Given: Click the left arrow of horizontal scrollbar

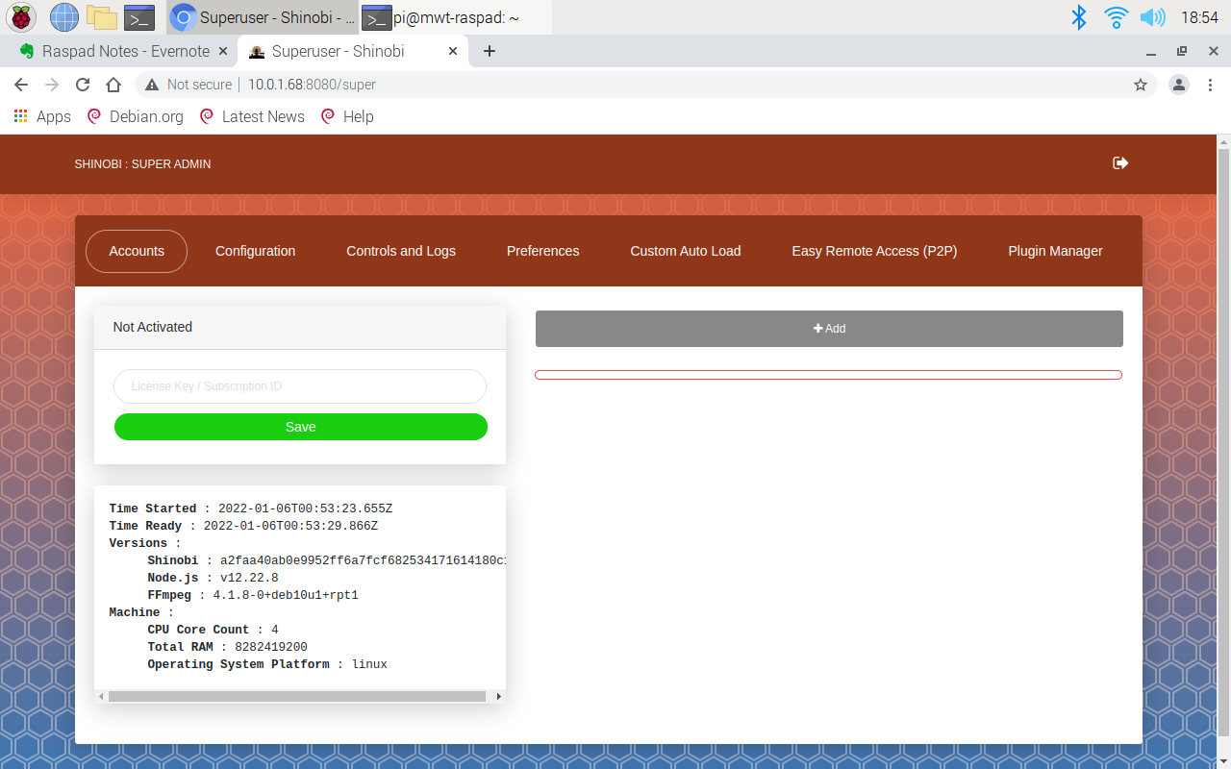Looking at the screenshot, I should click(101, 696).
